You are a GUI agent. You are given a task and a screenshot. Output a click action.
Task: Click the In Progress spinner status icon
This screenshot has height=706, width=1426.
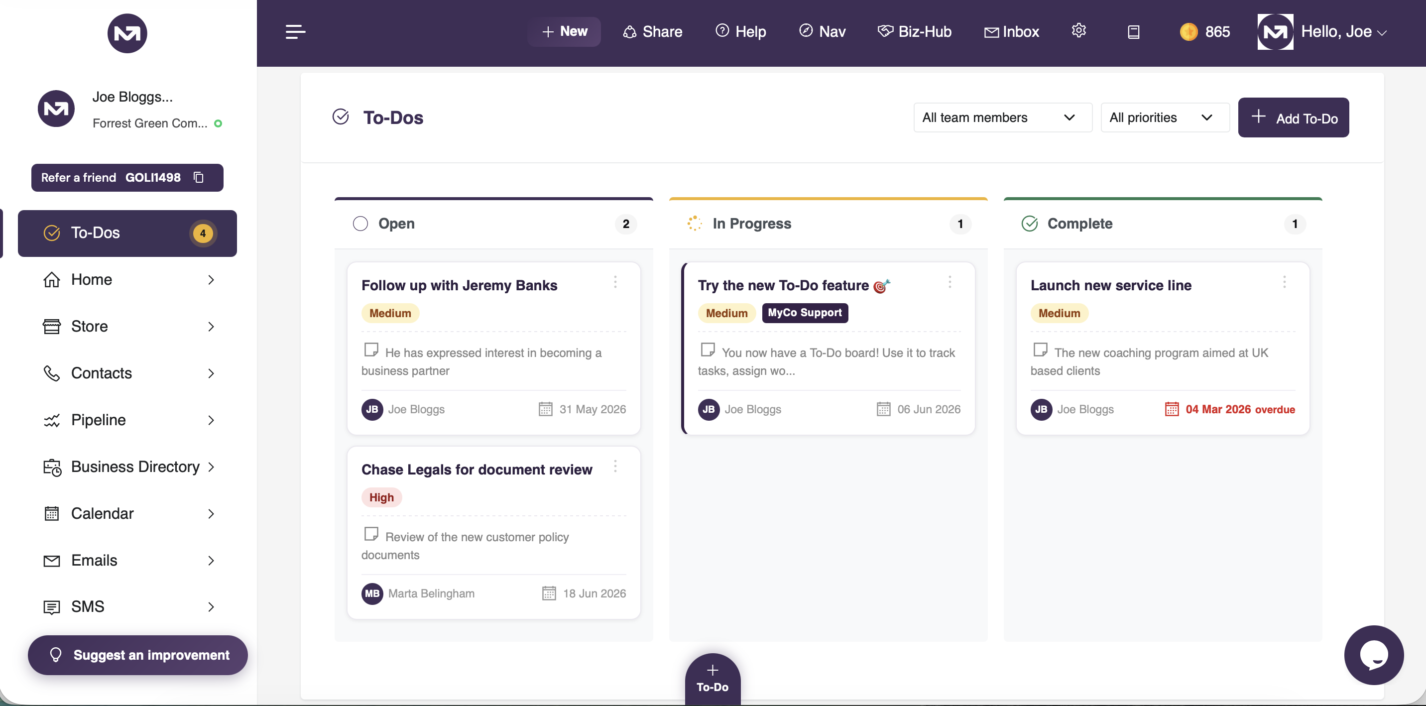(x=694, y=223)
